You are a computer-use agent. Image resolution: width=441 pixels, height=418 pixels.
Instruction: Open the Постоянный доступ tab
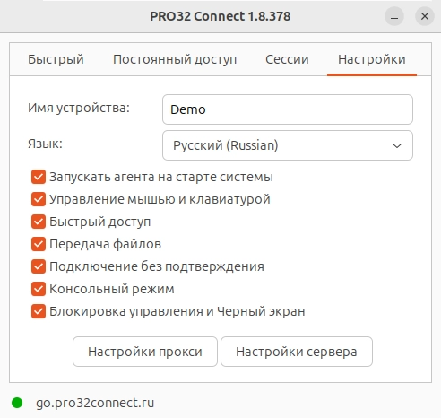tap(175, 59)
